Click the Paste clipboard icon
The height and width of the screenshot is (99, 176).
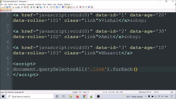click(x=28, y=7)
